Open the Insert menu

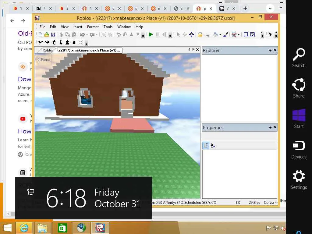click(78, 27)
